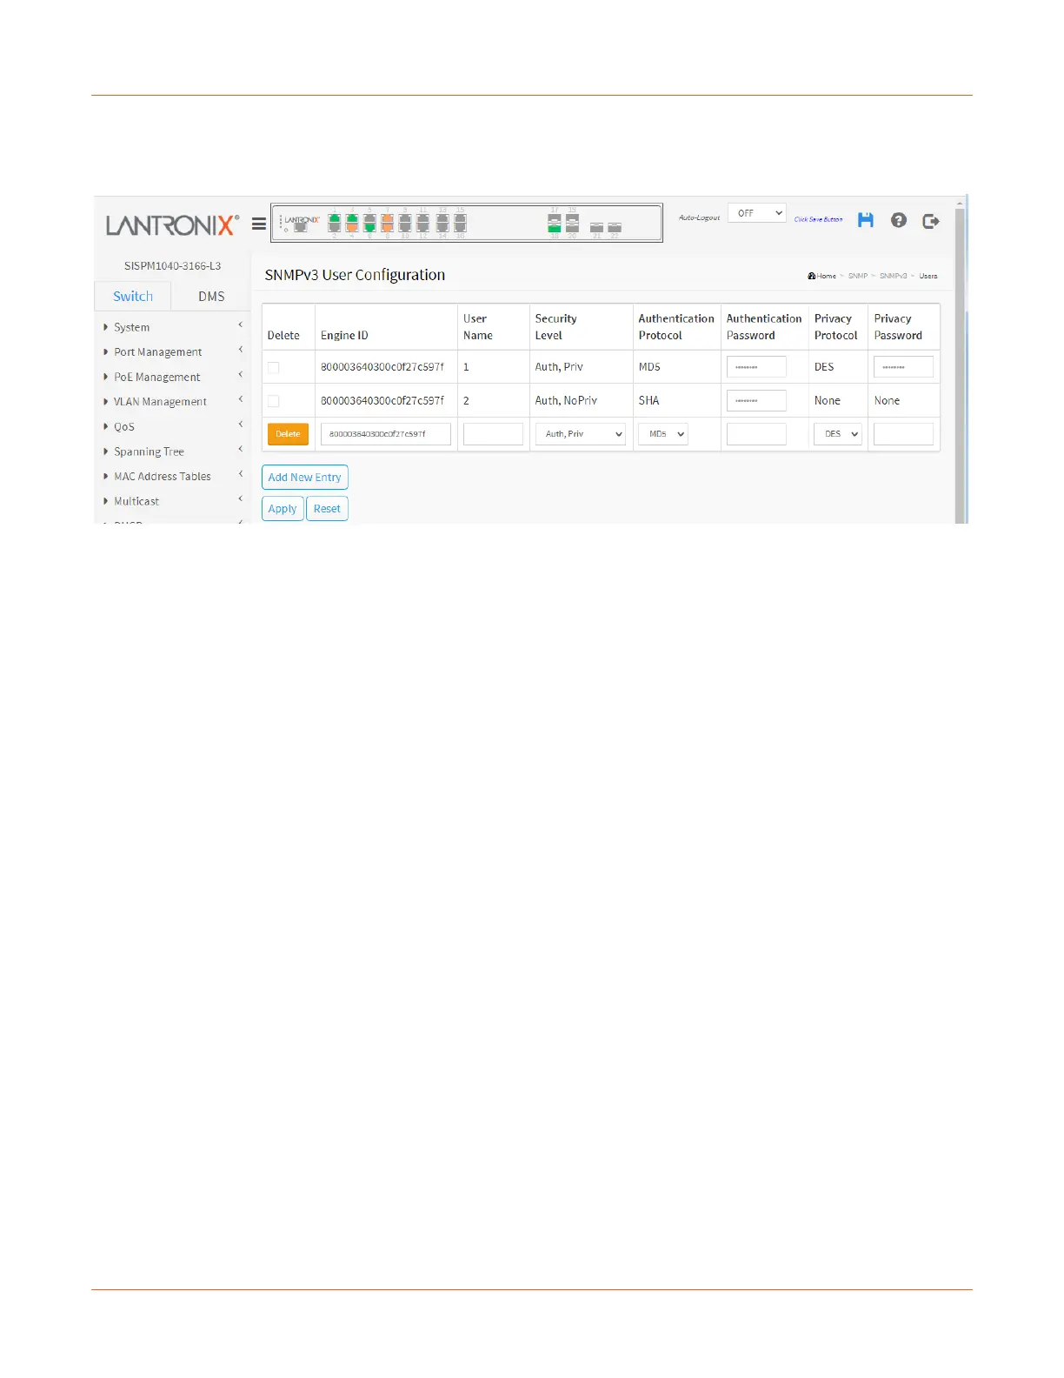Screen dimensions: 1064x1378
Task: Select port 2 on the switch panel
Action: (x=334, y=227)
